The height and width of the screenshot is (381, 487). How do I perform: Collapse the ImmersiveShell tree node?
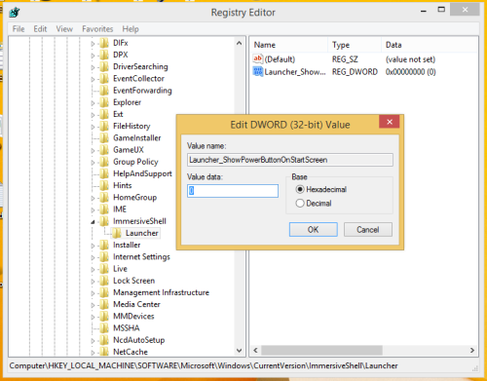click(94, 222)
